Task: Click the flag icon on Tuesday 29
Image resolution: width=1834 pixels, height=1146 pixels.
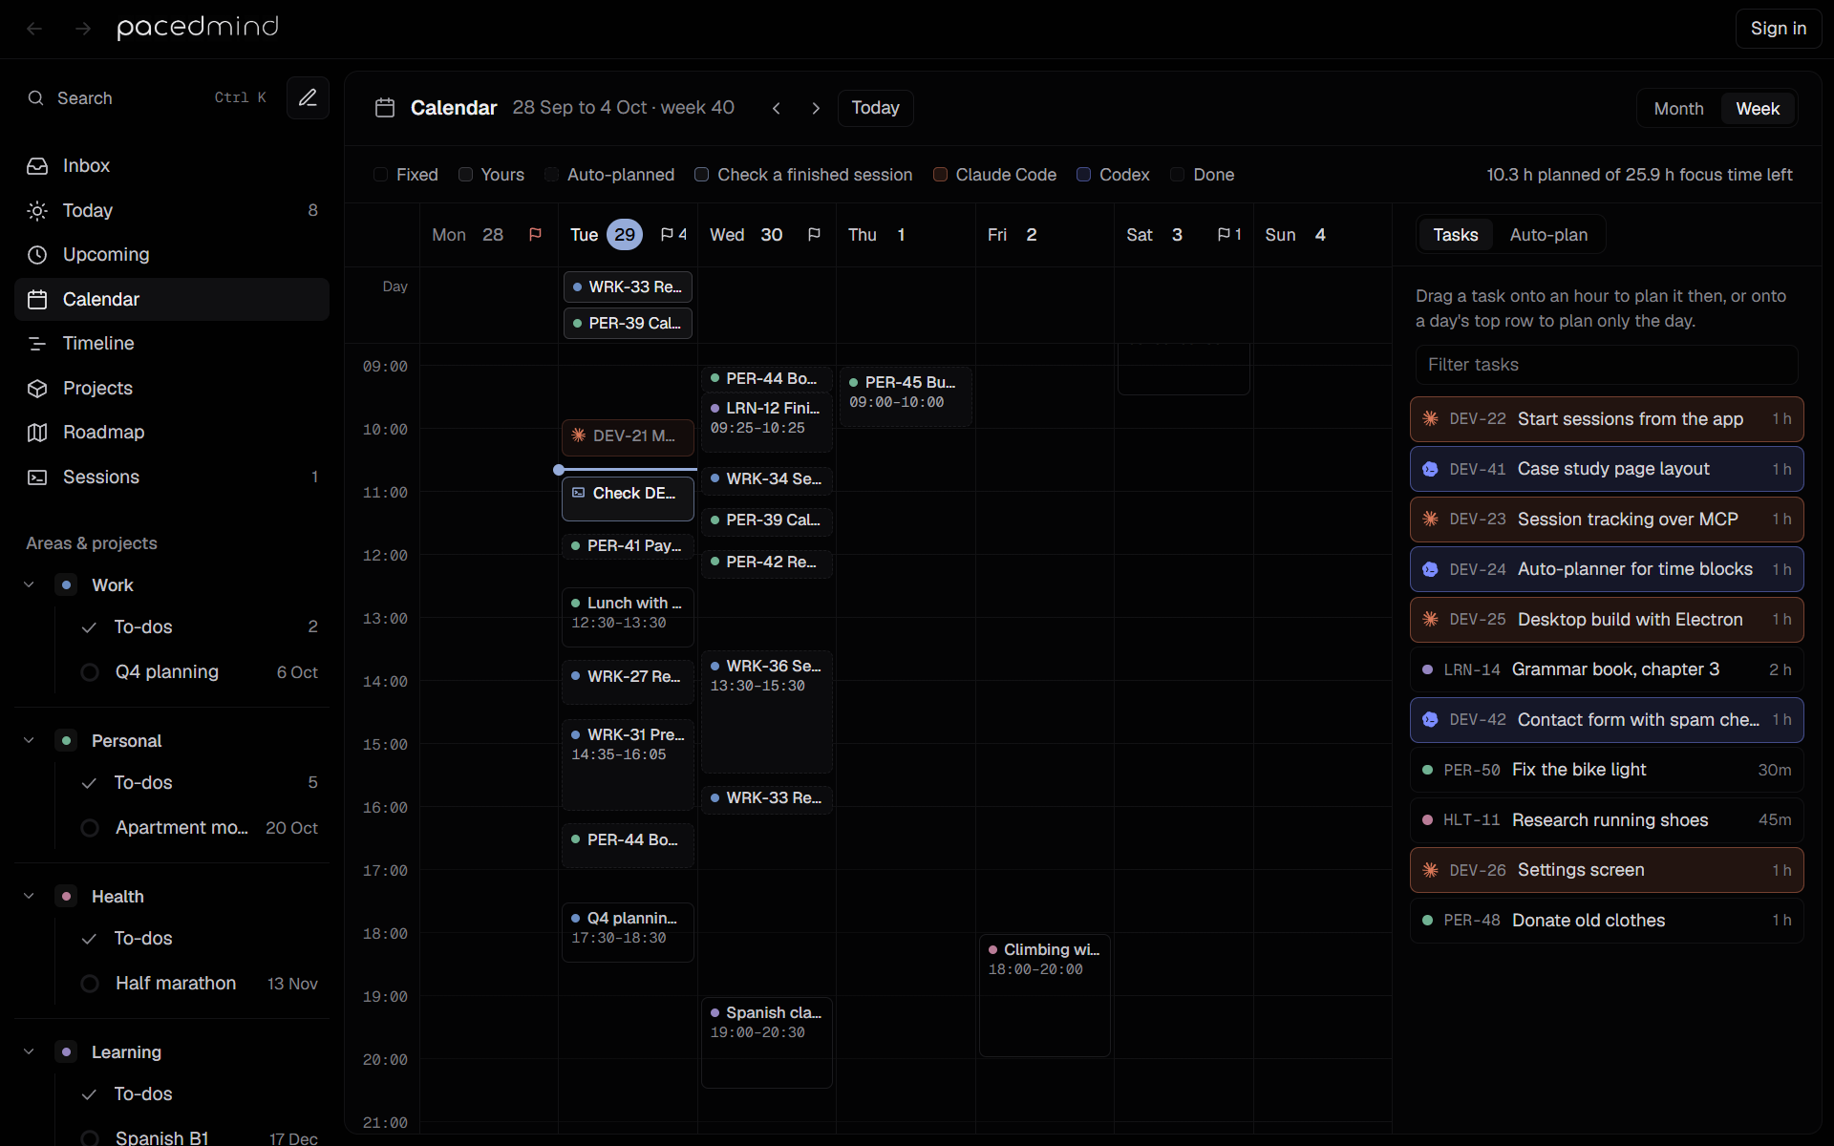Action: (667, 235)
